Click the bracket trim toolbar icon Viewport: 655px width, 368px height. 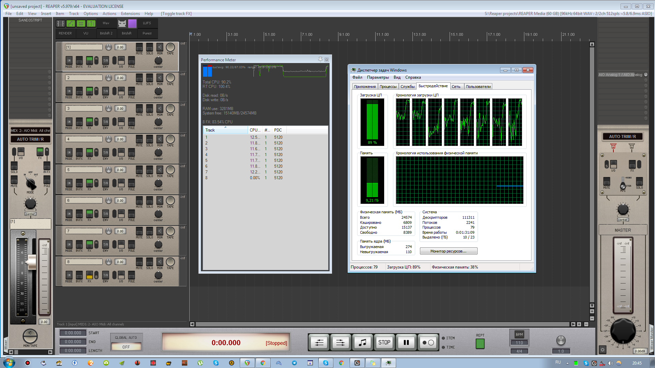click(x=60, y=23)
